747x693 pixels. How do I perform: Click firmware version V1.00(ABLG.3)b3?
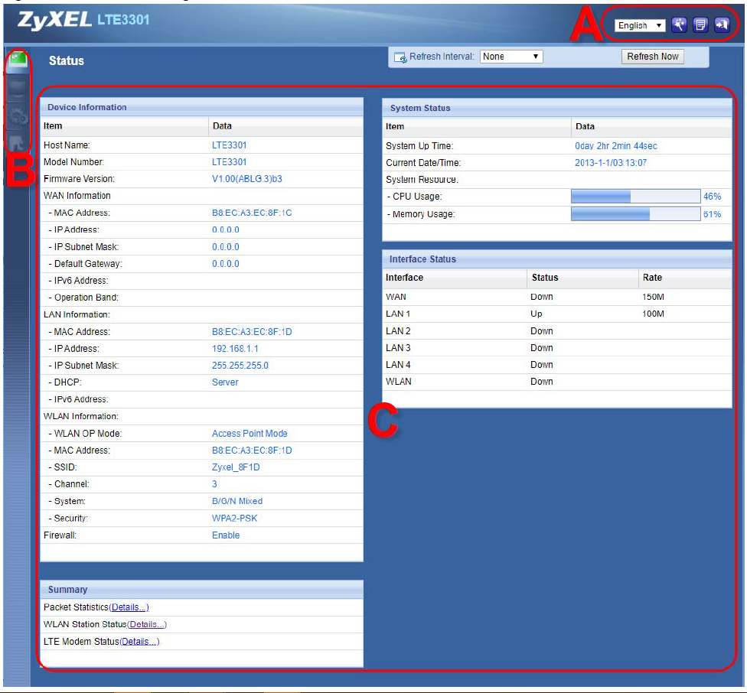point(246,179)
